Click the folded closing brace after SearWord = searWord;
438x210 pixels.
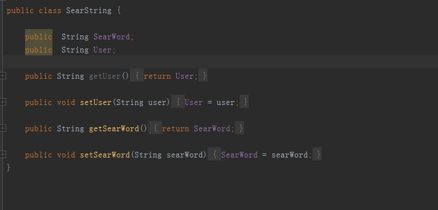[317, 155]
